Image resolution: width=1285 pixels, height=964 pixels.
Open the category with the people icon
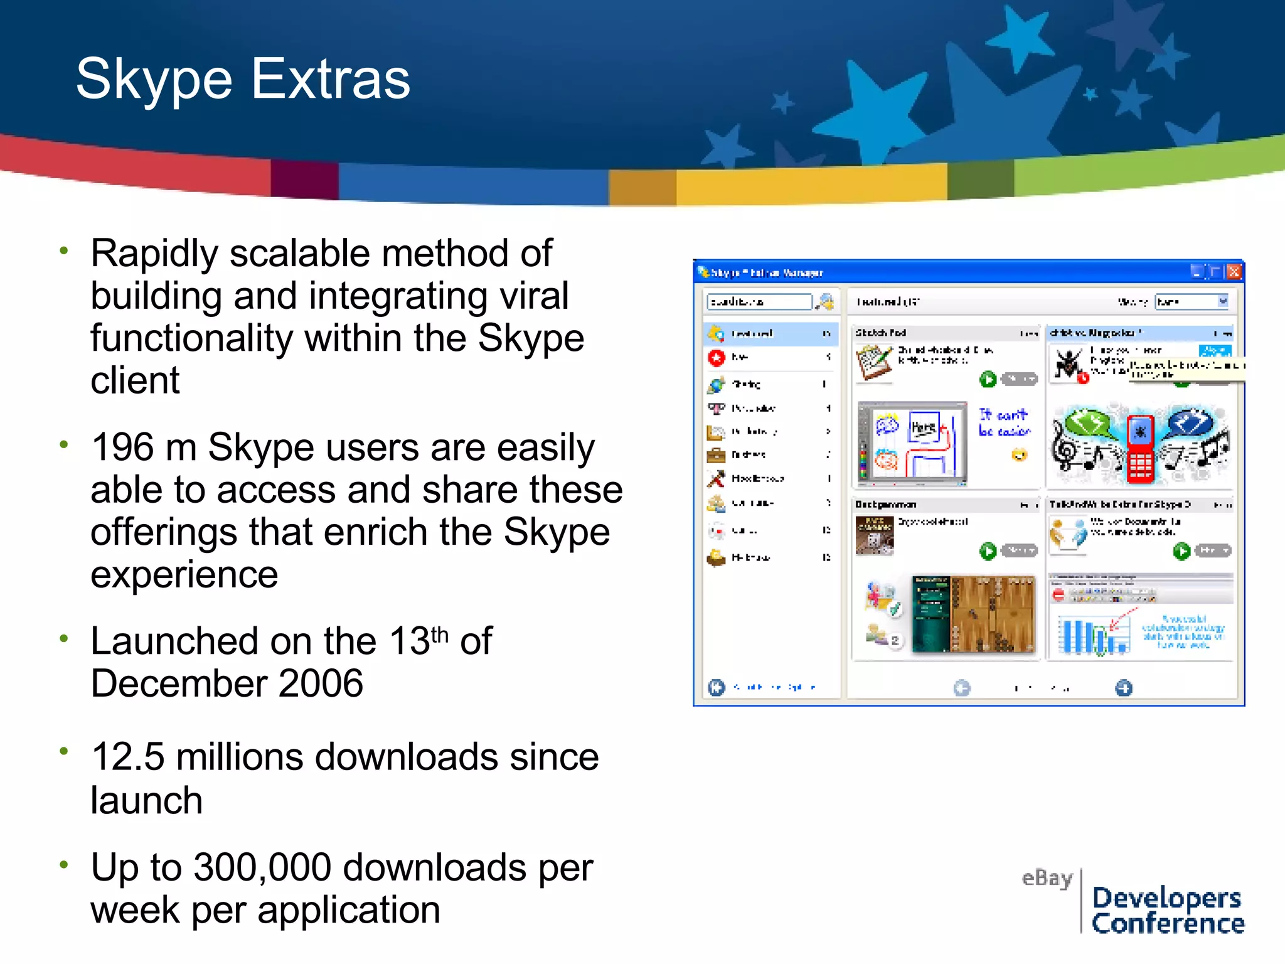(x=772, y=503)
